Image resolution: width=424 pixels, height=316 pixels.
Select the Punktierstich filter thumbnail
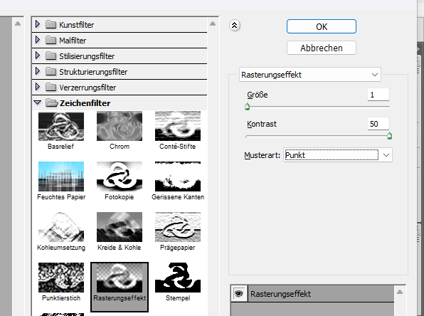[x=61, y=278]
